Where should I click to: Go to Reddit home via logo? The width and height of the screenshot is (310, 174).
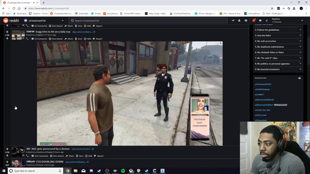(11, 20)
